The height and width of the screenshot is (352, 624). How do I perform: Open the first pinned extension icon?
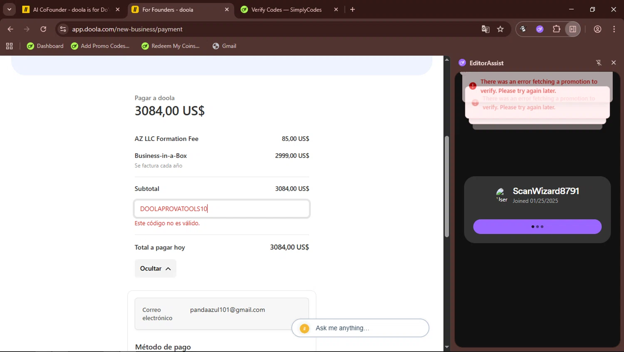click(523, 29)
